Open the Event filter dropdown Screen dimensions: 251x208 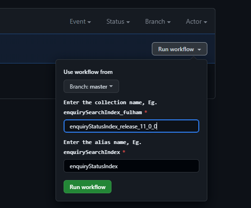click(80, 22)
